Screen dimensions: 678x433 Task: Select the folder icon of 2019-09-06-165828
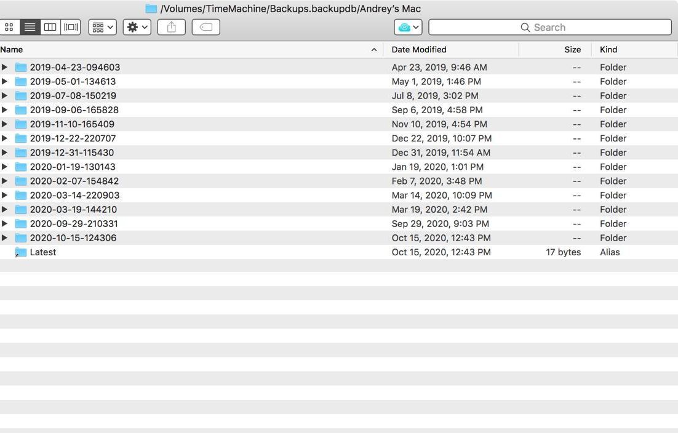tap(21, 109)
